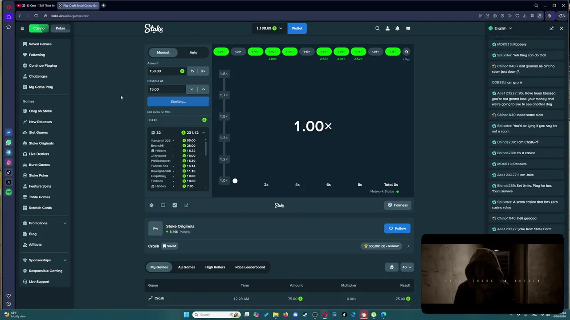Click the bet list icon beside 40
Screen dimensions: 570x320
(392, 267)
